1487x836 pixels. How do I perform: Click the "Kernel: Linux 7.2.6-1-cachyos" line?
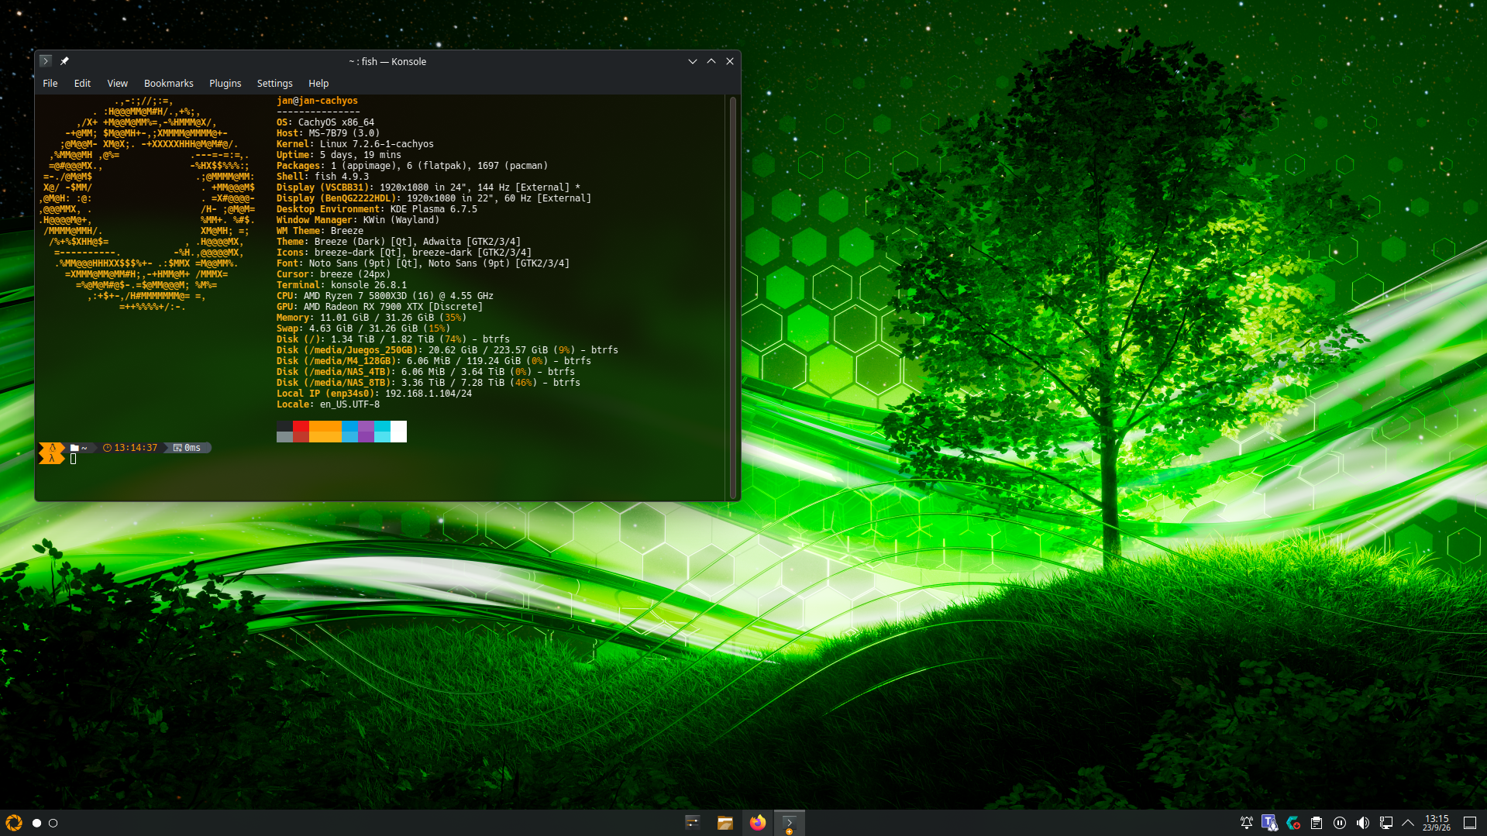click(355, 144)
